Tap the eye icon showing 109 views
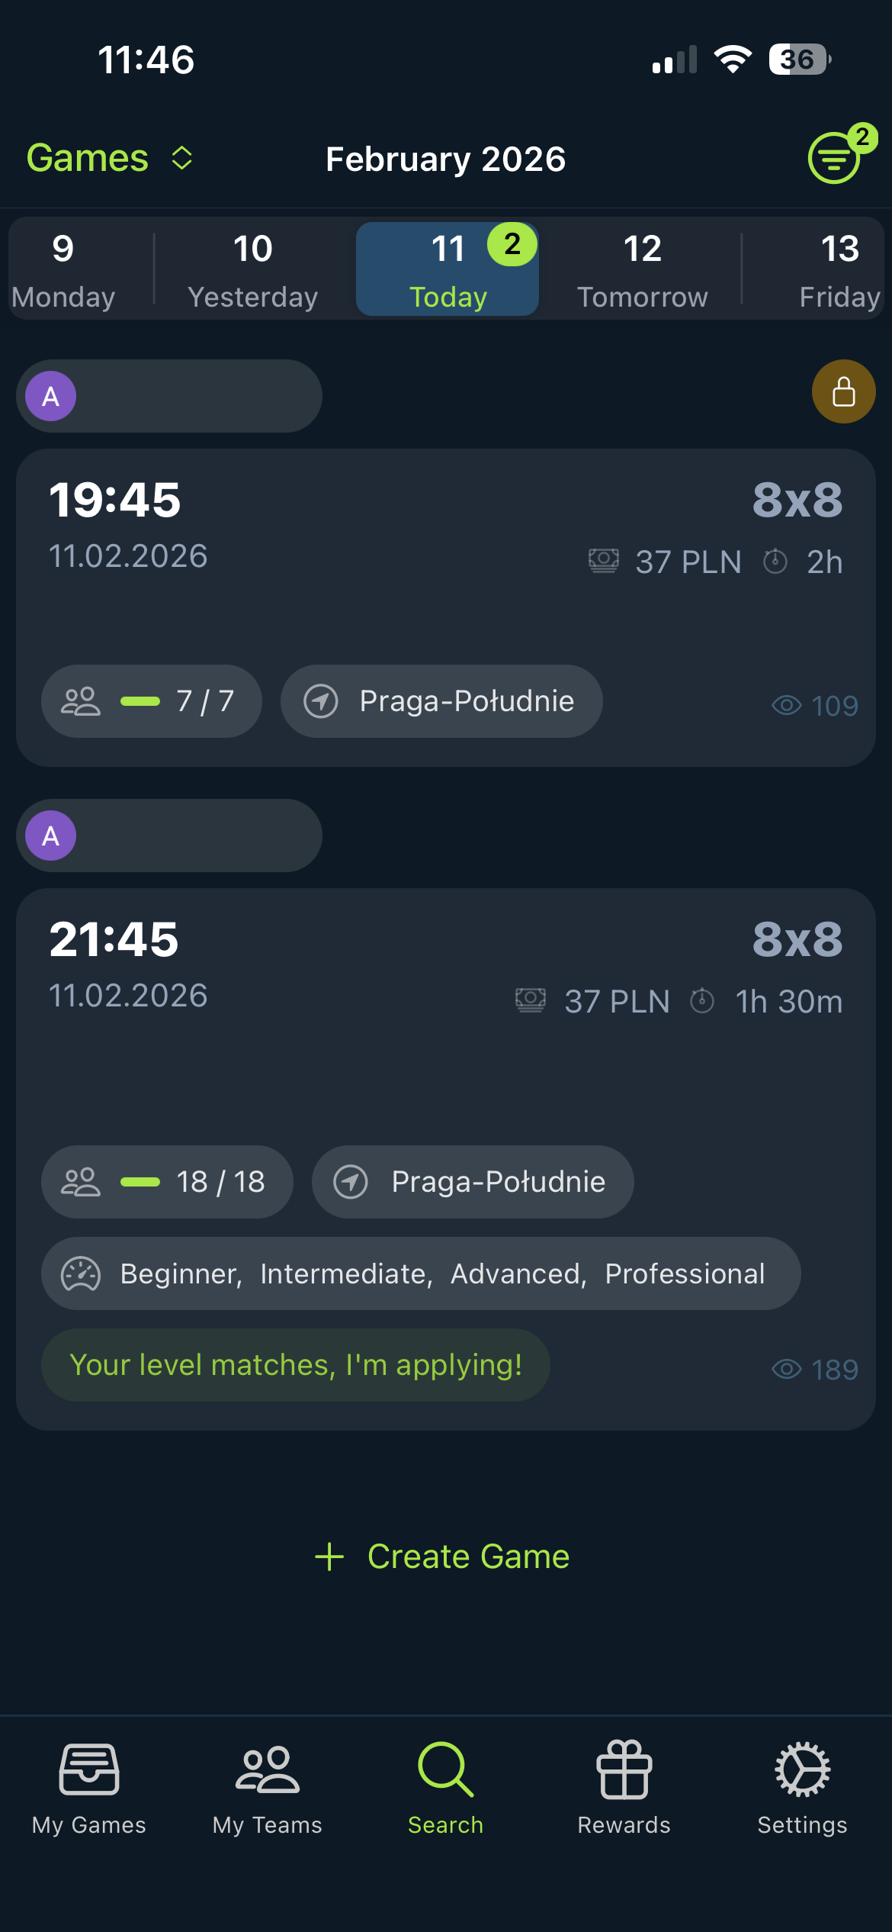Image resolution: width=892 pixels, height=1932 pixels. click(787, 706)
